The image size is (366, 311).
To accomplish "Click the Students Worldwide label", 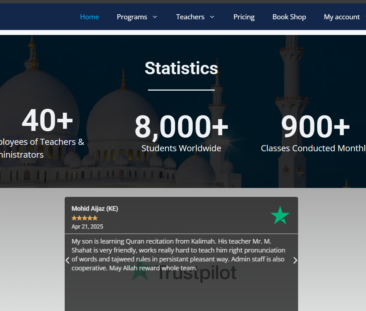I will (181, 148).
